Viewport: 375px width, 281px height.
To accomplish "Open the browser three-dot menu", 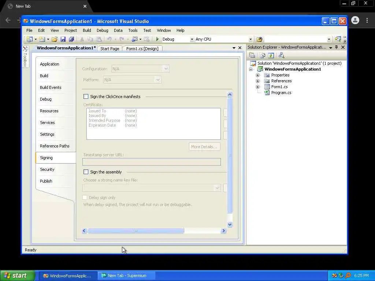I will 367,20.
